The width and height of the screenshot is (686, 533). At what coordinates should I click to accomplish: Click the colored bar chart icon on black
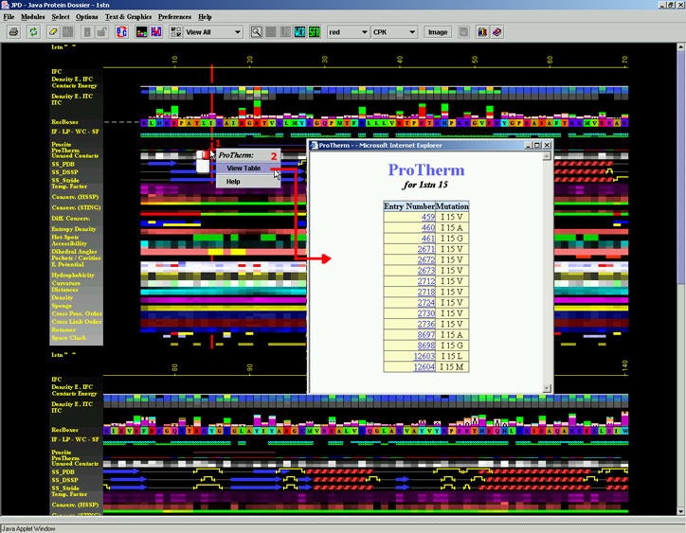point(142,32)
